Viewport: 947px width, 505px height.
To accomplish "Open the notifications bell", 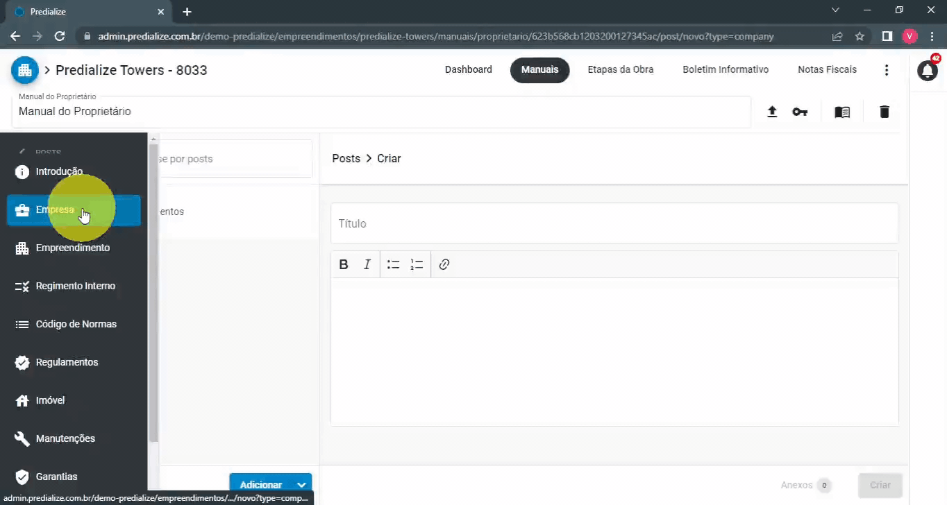I will (928, 70).
